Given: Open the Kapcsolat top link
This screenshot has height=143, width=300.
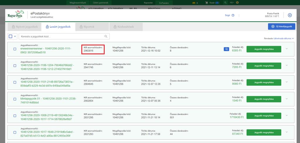Looking at the screenshot, I should (148, 3).
